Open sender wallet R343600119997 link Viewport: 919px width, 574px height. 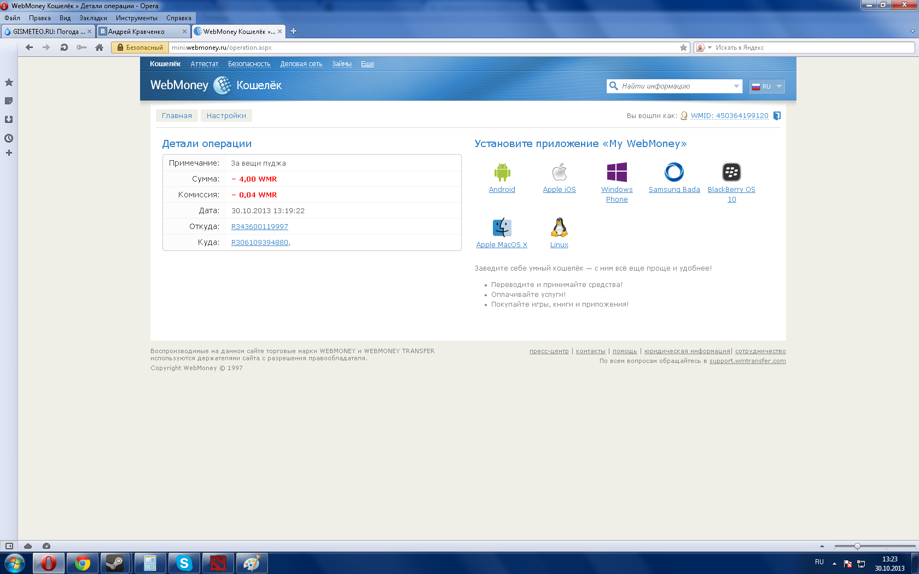pyautogui.click(x=259, y=227)
